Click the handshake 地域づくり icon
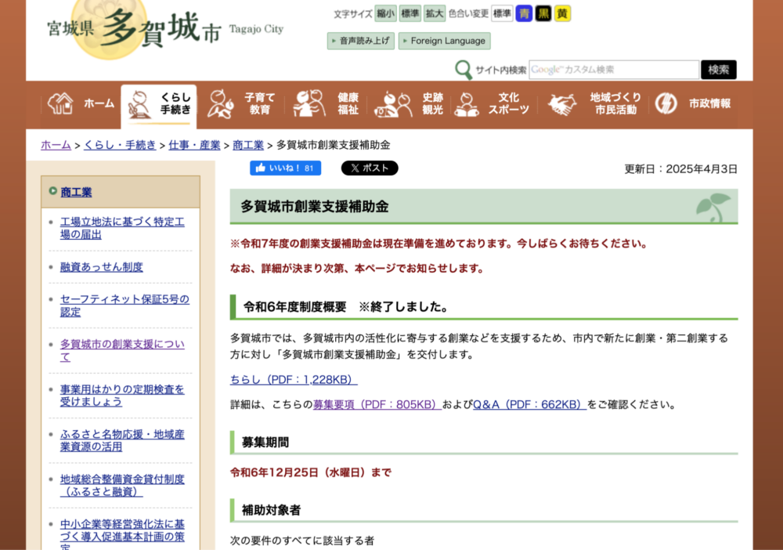 click(561, 104)
